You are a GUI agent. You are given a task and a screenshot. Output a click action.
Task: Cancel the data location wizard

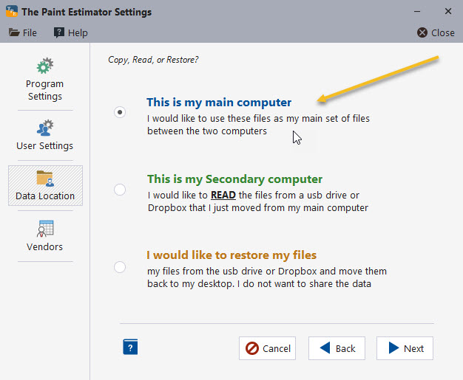[x=267, y=348]
